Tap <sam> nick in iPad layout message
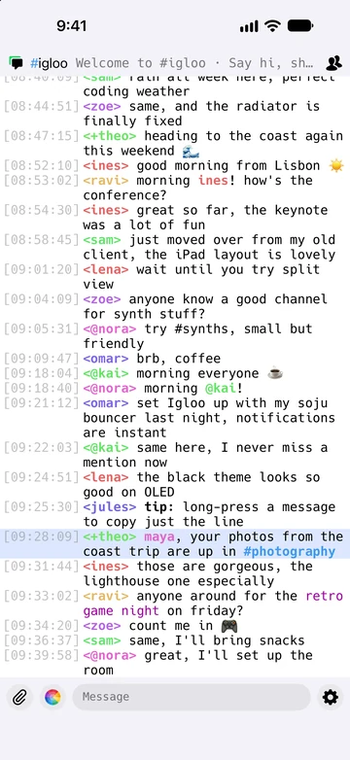350x760 pixels. 102,240
